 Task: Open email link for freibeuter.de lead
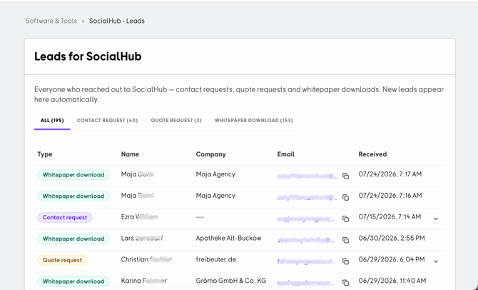click(306, 261)
